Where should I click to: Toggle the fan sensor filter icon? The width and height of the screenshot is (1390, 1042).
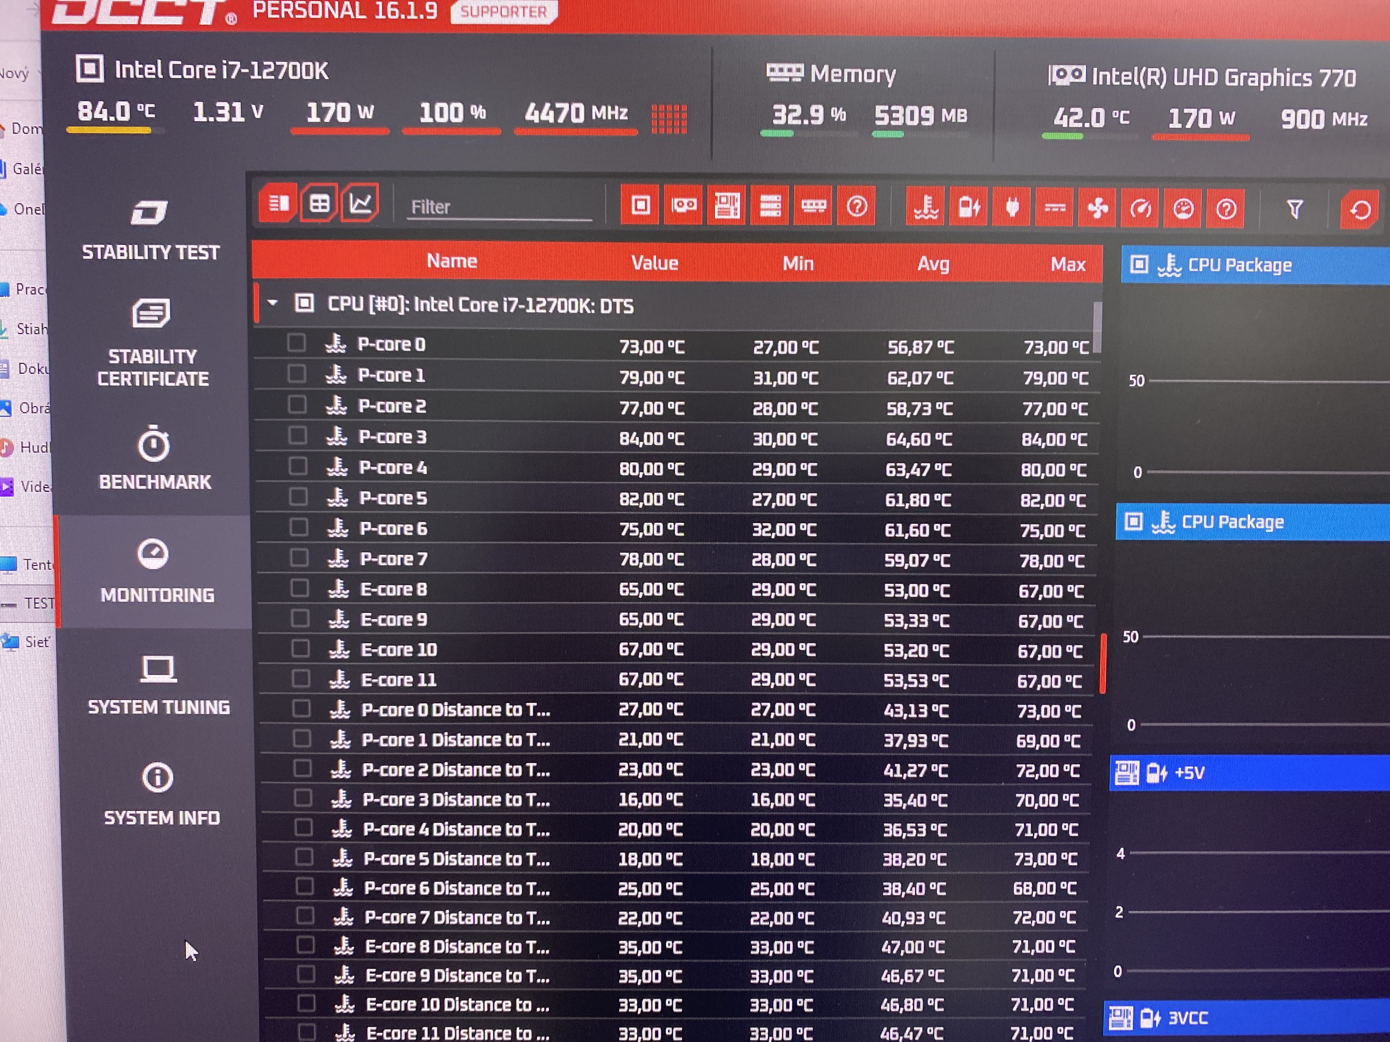[x=1098, y=208]
